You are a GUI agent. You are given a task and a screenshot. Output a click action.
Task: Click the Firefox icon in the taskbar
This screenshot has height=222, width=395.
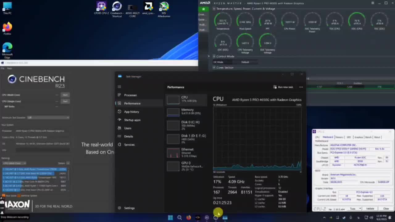pos(189,217)
